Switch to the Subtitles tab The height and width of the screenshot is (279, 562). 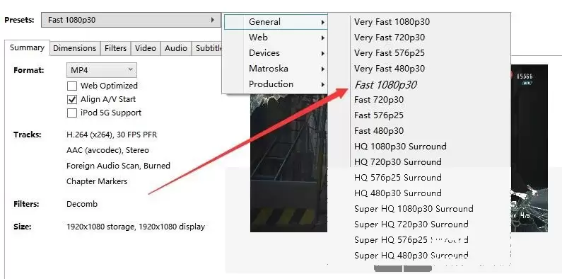[x=207, y=48]
